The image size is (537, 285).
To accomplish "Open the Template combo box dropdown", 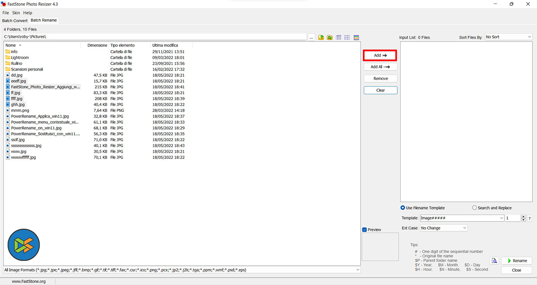I will (502, 218).
